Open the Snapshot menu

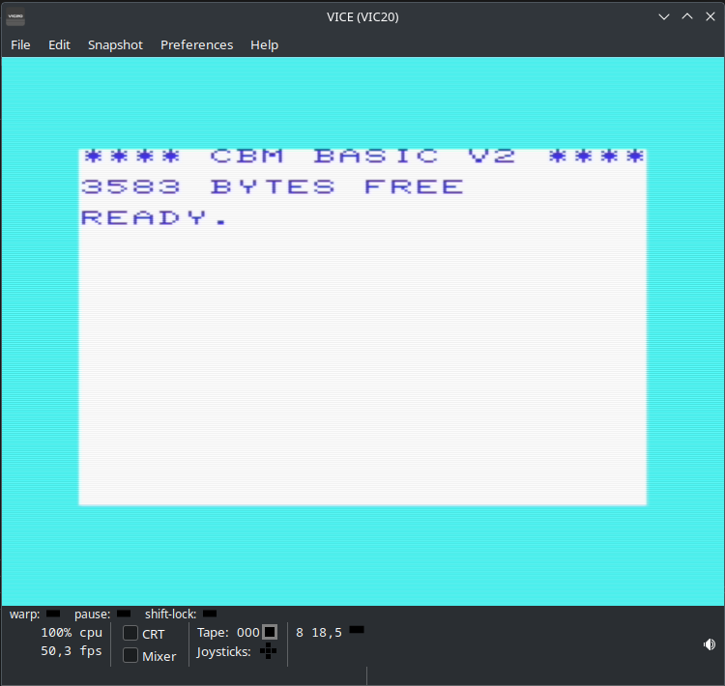pos(115,44)
